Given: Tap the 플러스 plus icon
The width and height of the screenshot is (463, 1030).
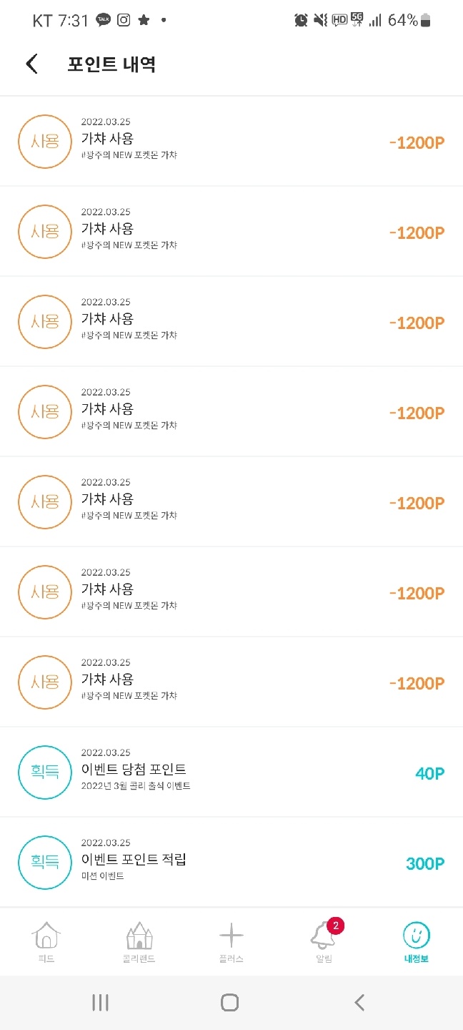Looking at the screenshot, I should (231, 935).
